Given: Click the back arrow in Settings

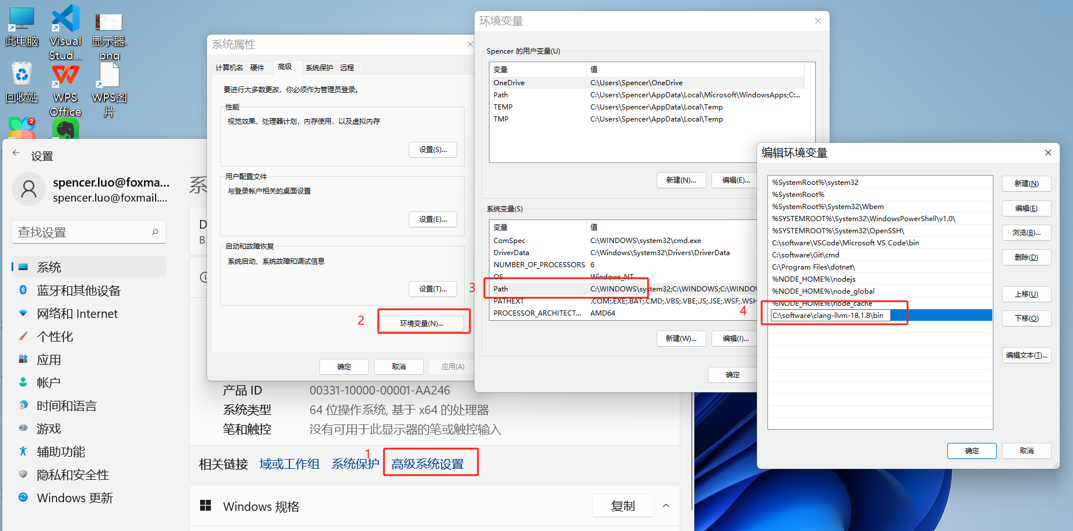Looking at the screenshot, I should pos(16,153).
